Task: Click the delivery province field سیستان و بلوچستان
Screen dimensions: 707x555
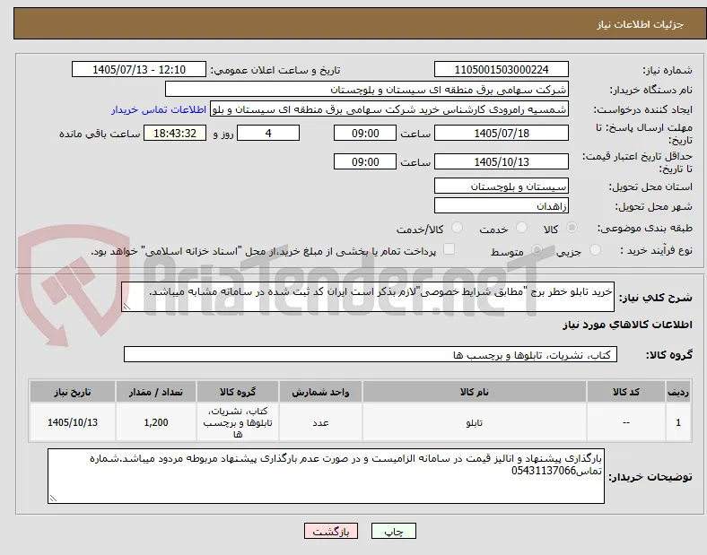Action: tap(501, 186)
